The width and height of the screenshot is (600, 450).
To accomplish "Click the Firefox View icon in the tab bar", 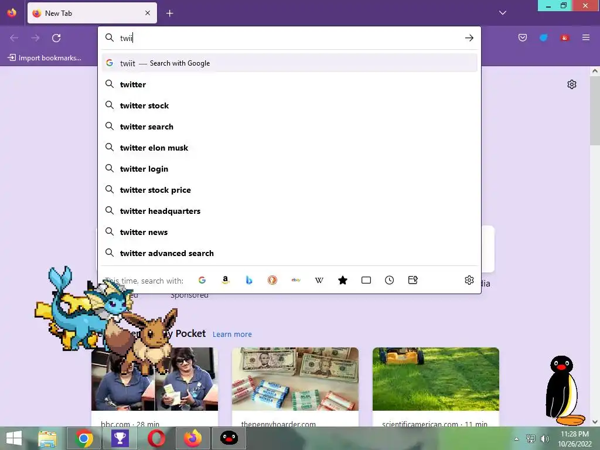I will (12, 13).
